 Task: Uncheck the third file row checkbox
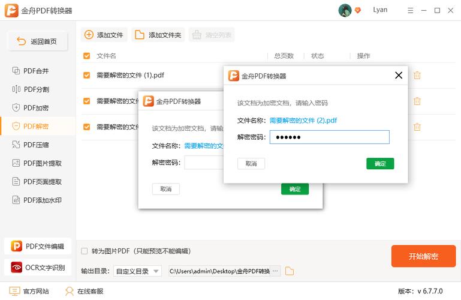pos(87,127)
